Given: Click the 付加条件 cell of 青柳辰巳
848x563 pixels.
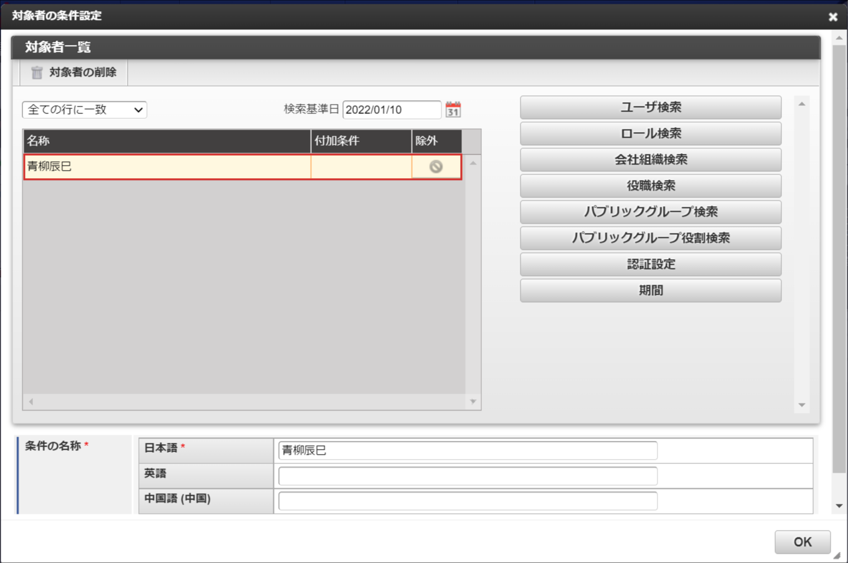Looking at the screenshot, I should pos(361,166).
